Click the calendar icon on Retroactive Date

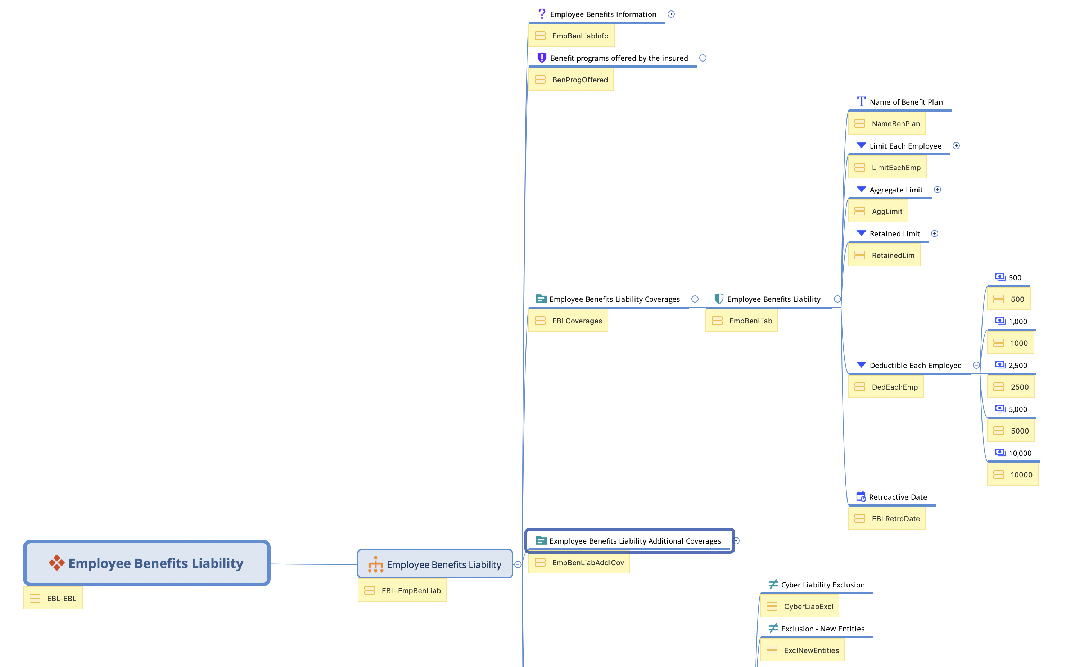(860, 497)
